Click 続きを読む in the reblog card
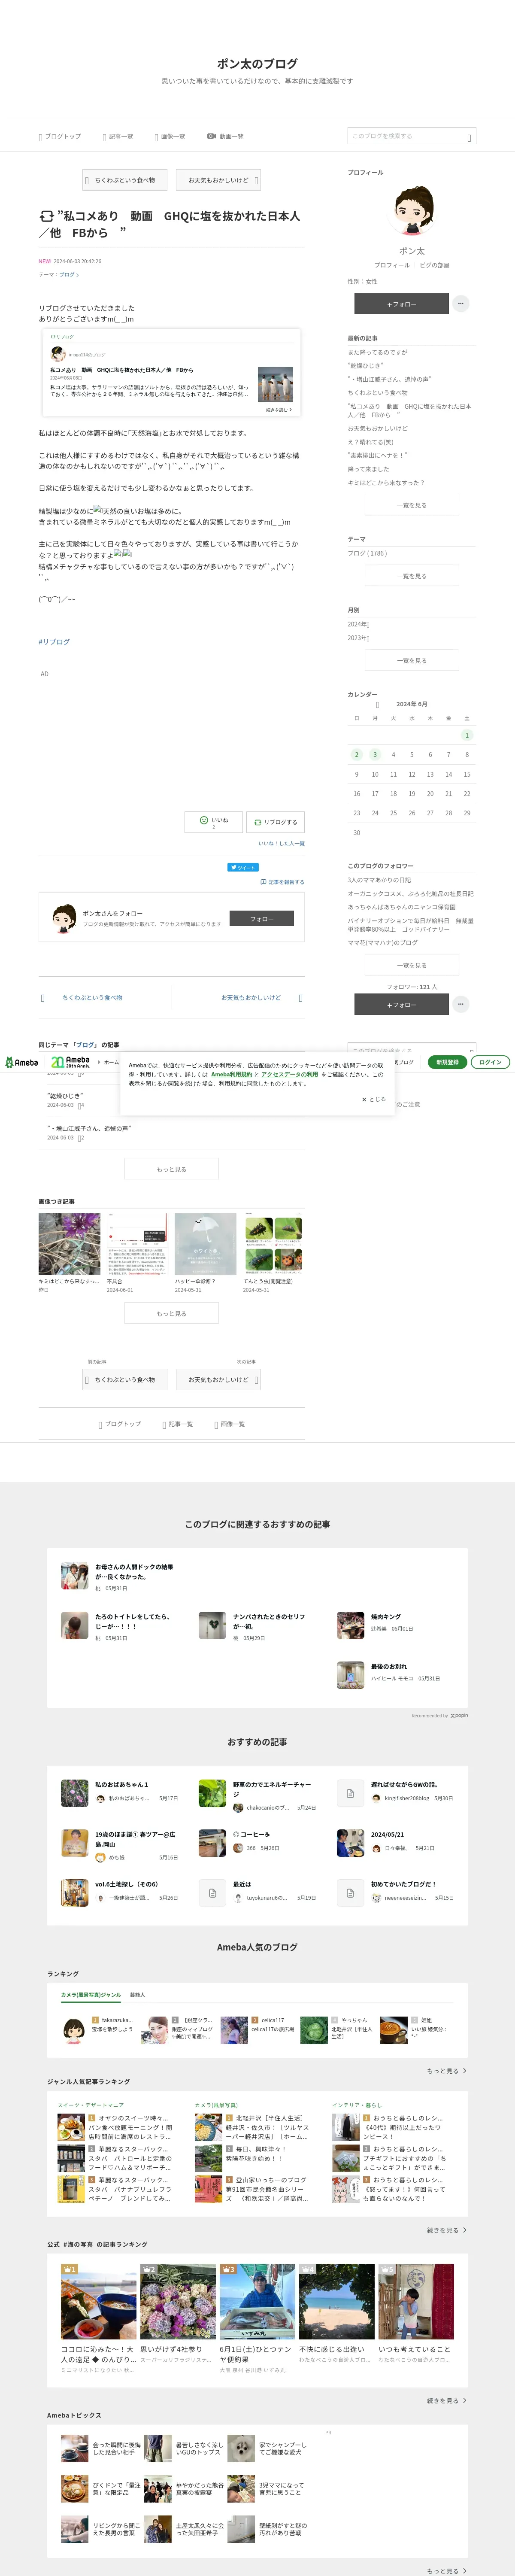Screen dimensions: 515x2576 pos(278,410)
